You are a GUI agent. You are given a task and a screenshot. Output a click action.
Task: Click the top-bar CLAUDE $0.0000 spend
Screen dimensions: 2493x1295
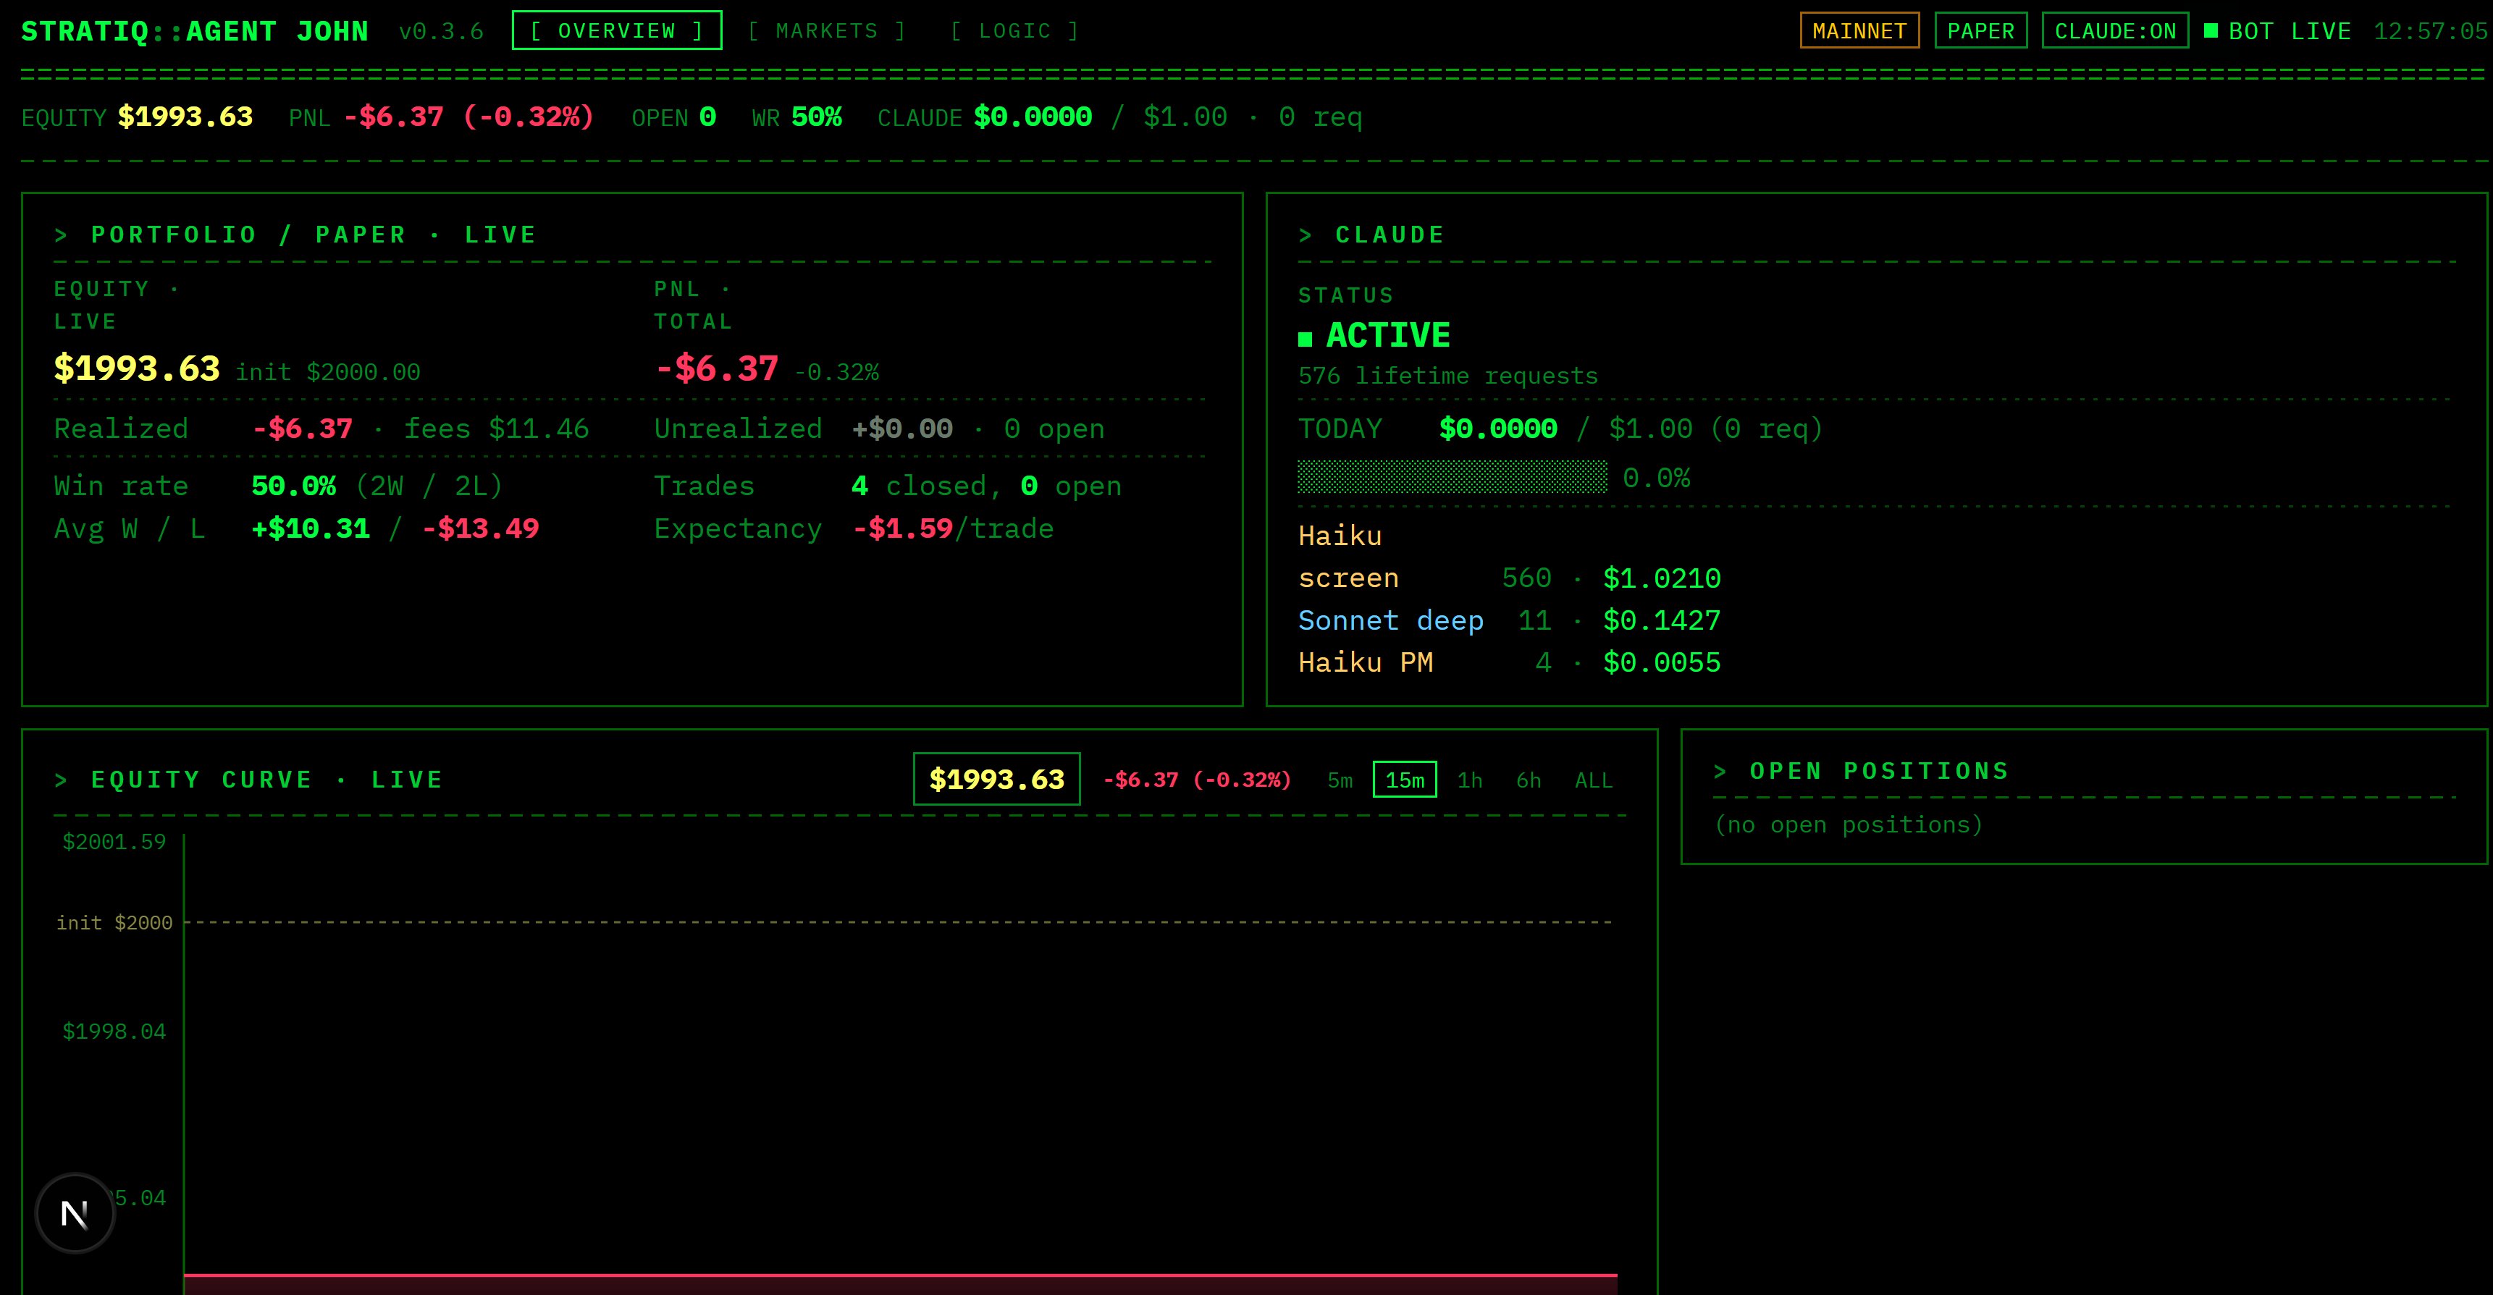pyautogui.click(x=1032, y=117)
